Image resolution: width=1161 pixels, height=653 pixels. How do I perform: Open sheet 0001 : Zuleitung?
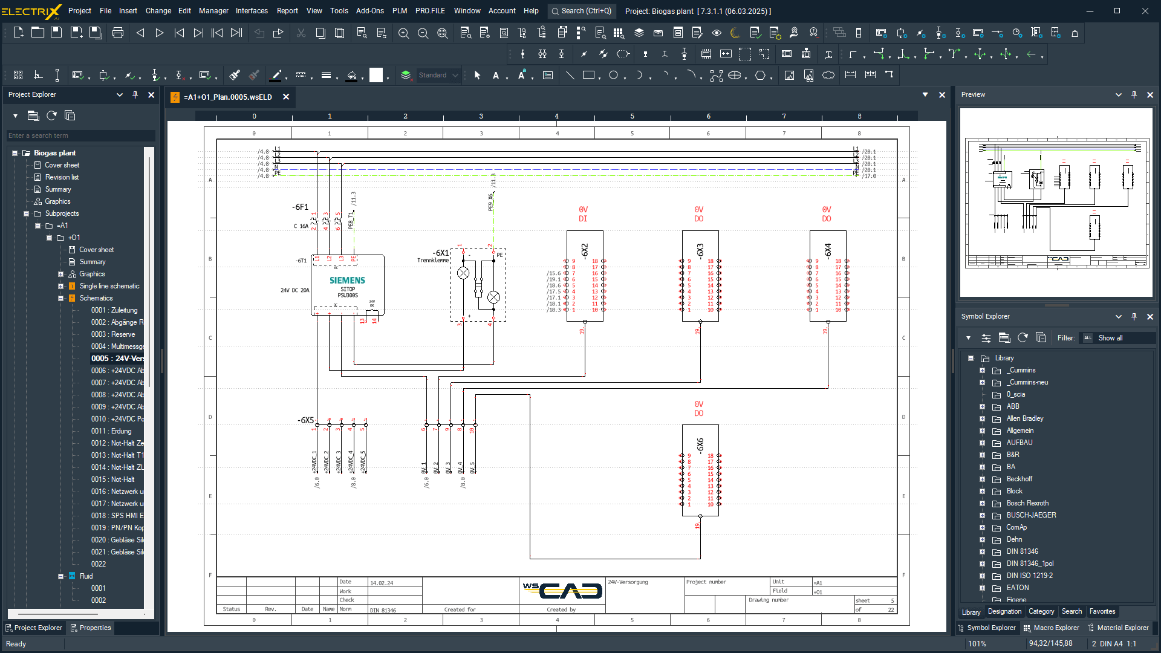tap(114, 310)
